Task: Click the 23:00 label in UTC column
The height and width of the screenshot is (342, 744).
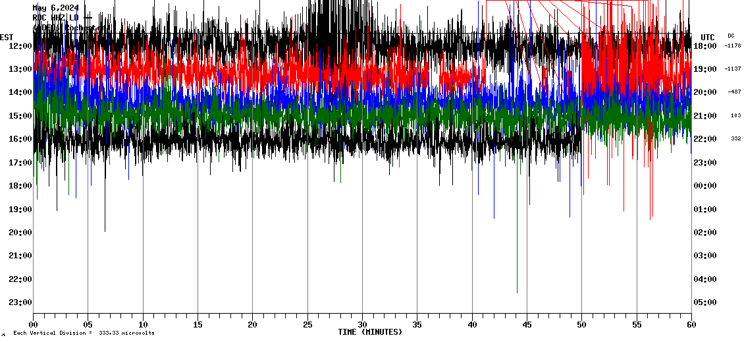Action: tap(705, 163)
